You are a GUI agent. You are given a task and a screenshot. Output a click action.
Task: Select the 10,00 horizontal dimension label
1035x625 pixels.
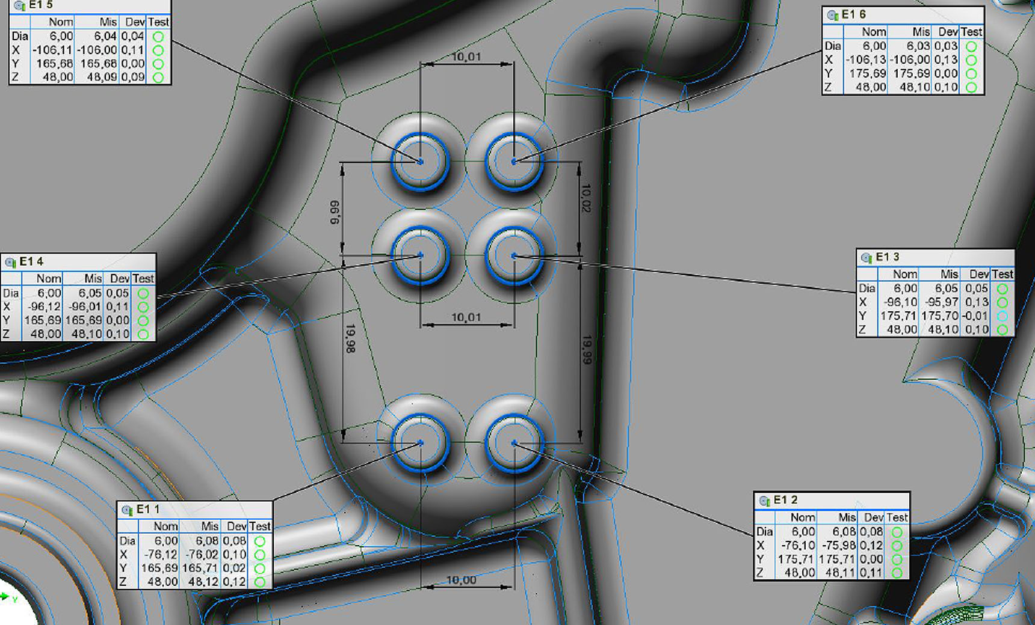(461, 580)
